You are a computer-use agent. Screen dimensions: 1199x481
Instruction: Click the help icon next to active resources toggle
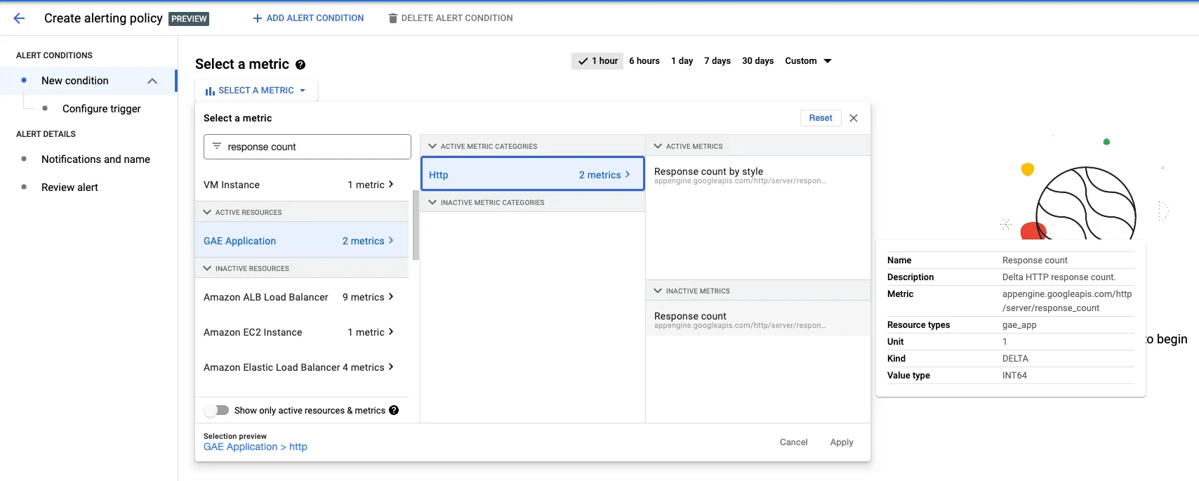pos(394,410)
